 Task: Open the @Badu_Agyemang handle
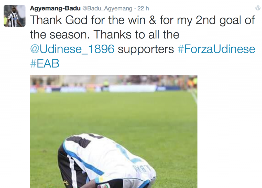pos(107,8)
